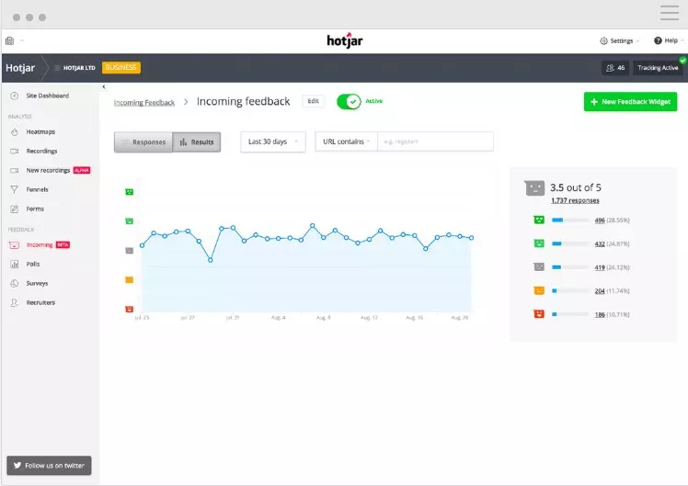Click the Hotjar logo in header

345,40
